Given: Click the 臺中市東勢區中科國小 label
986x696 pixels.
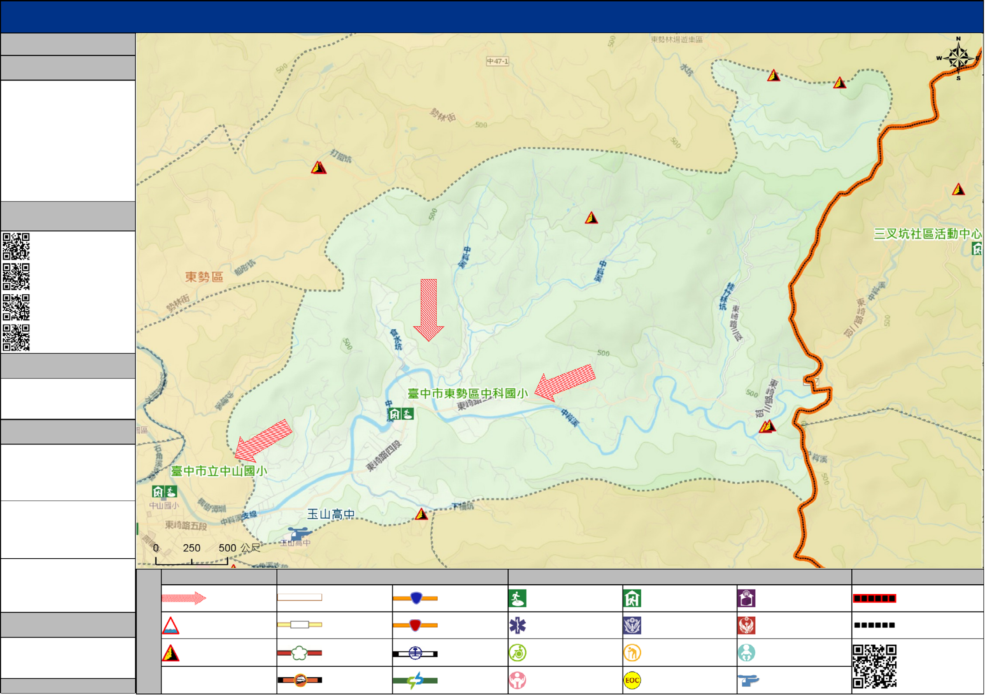Looking at the screenshot, I should (x=468, y=394).
